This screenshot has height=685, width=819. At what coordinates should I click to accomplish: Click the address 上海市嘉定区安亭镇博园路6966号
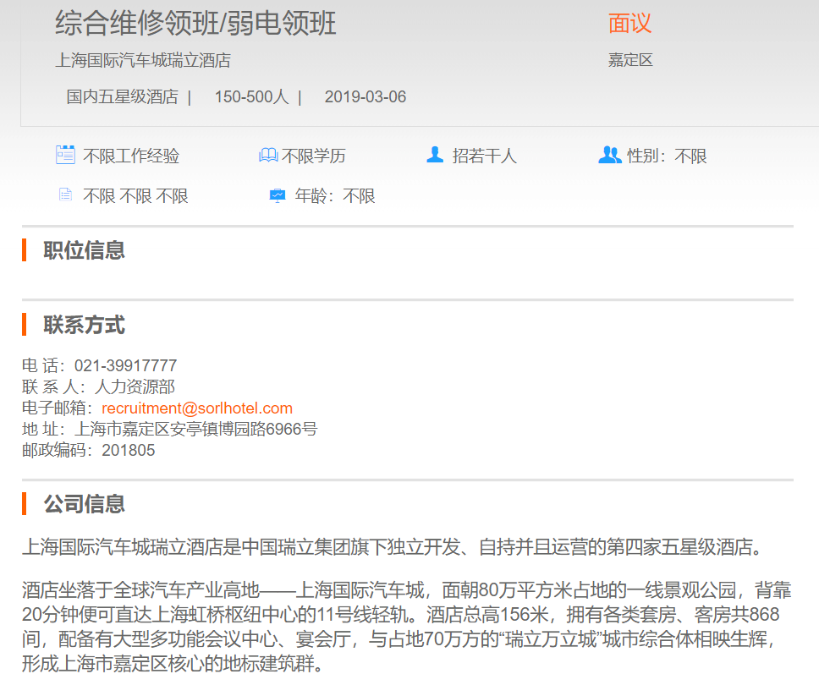pos(196,430)
